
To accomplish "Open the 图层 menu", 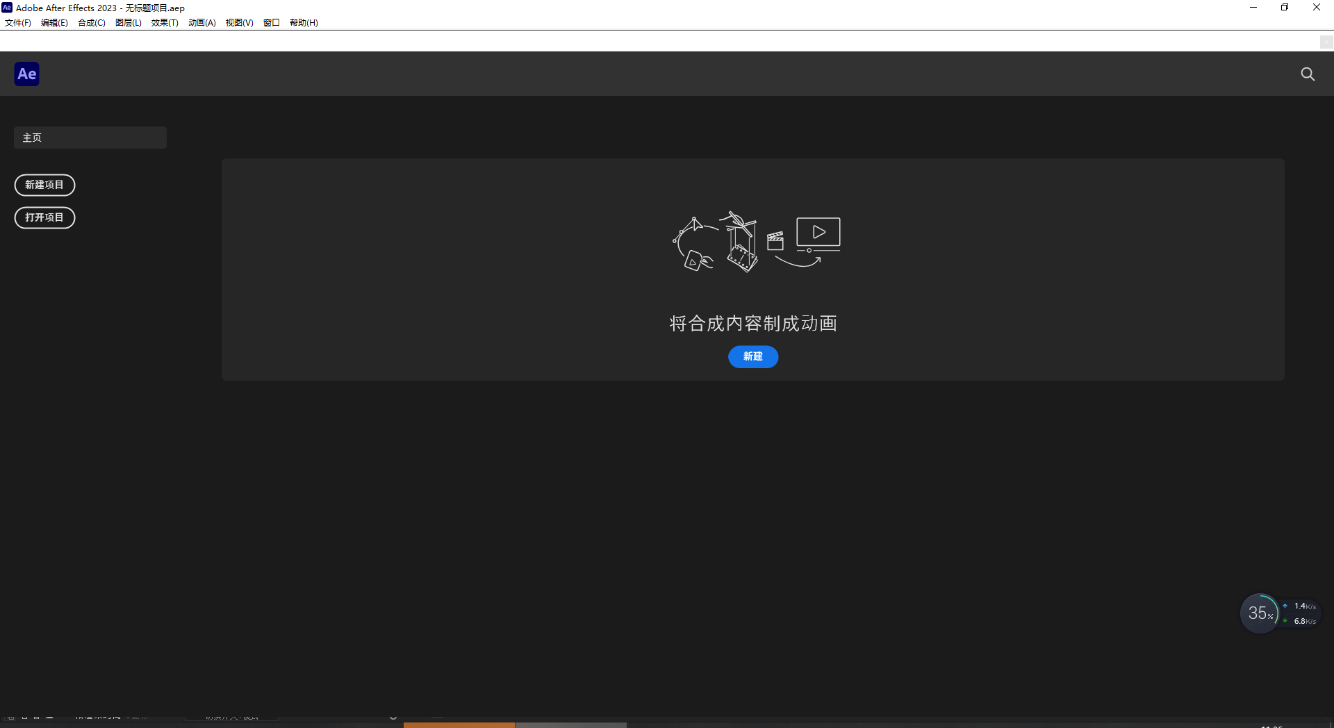I will (x=127, y=22).
